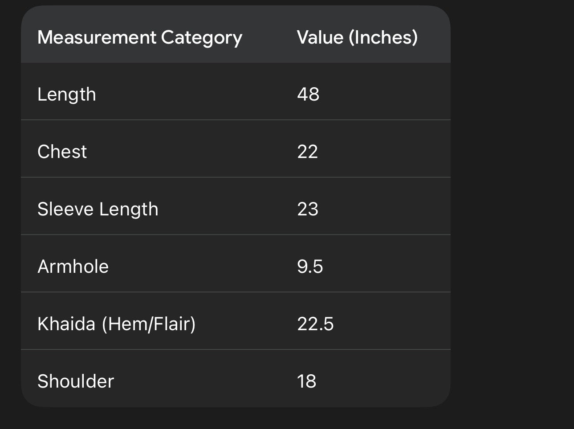The height and width of the screenshot is (429, 574).
Task: Click the empty dark area right of the table
Action: click(x=512, y=214)
